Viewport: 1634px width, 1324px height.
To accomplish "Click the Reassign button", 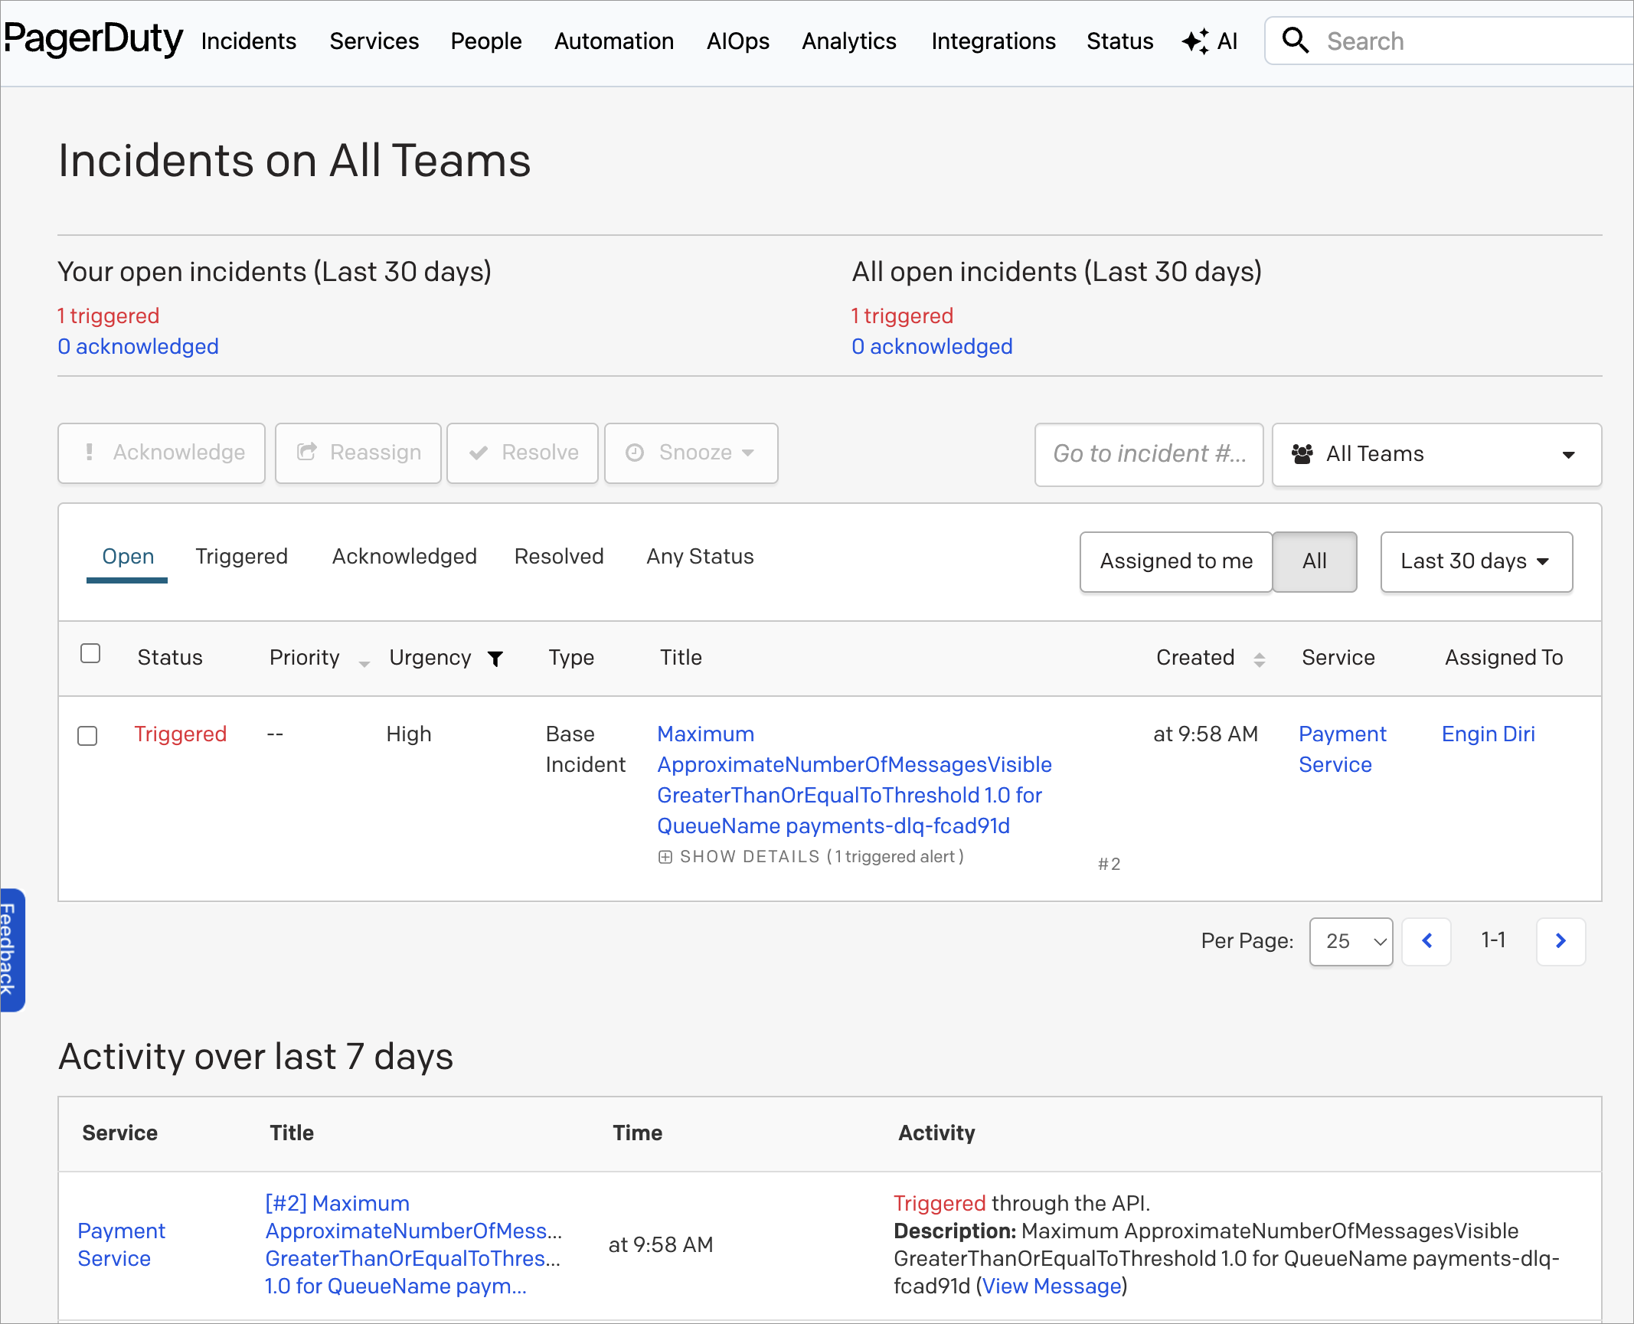I will [358, 453].
